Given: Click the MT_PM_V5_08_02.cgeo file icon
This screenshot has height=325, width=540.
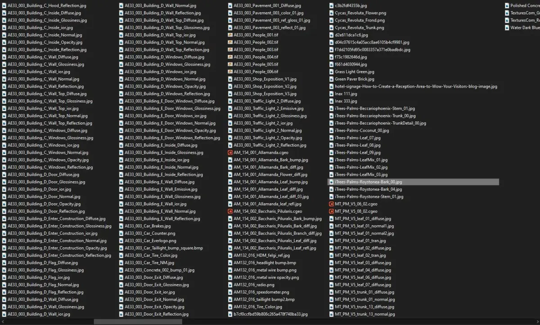Looking at the screenshot, I should 331,211.
